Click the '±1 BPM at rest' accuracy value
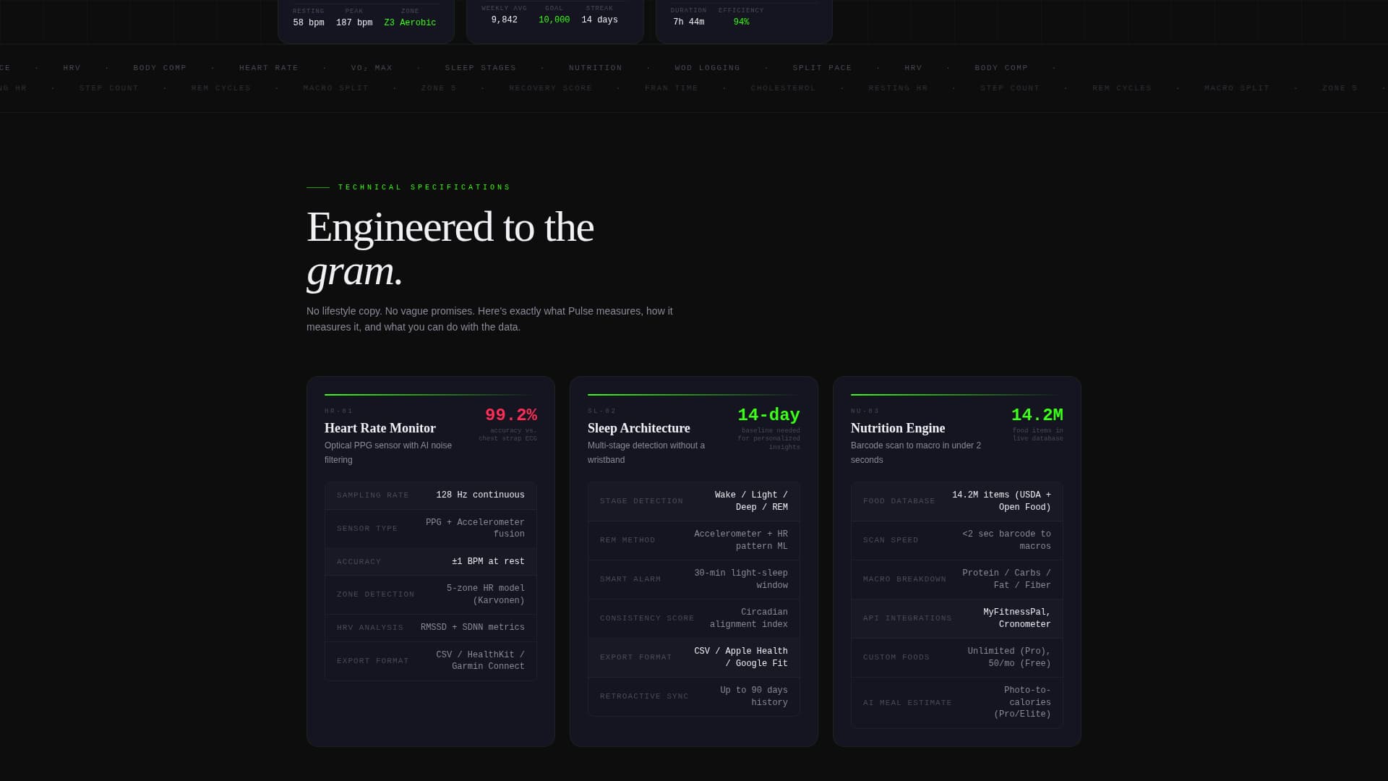This screenshot has width=1388, height=781. [489, 562]
